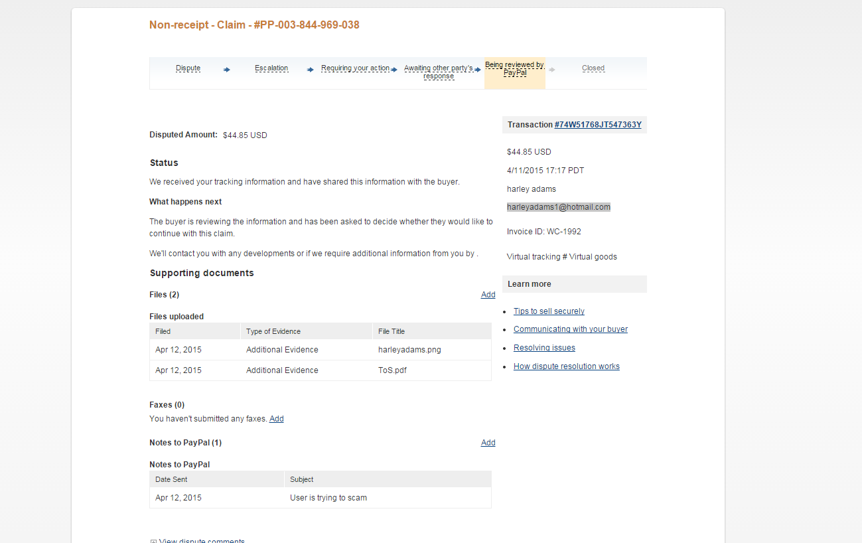Click the Supporting documents heading
The image size is (862, 543).
point(202,273)
